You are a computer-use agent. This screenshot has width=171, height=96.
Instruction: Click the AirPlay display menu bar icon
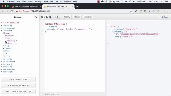[122, 1]
